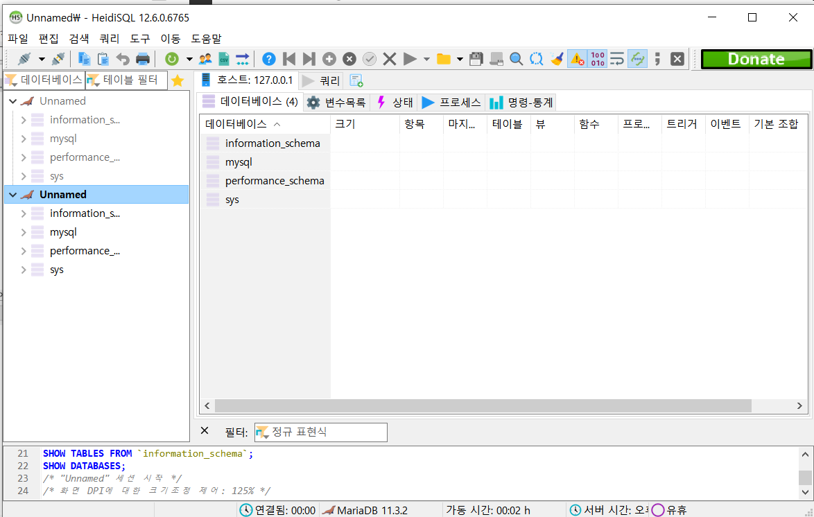Click the Undo arrow icon

coord(123,59)
